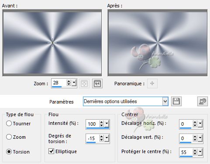Click the 1:1 actual size zoom icon
Screen dimensions: 210x164
pos(97,84)
